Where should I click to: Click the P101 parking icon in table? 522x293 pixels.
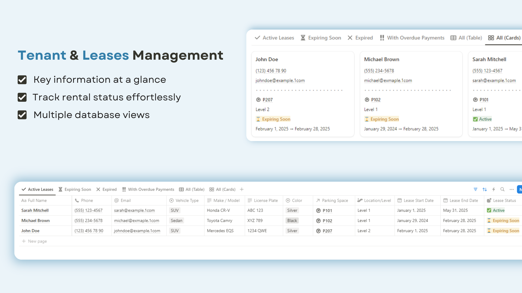pos(318,211)
